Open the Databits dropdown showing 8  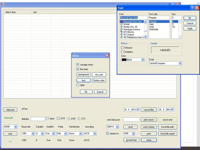[42, 133]
